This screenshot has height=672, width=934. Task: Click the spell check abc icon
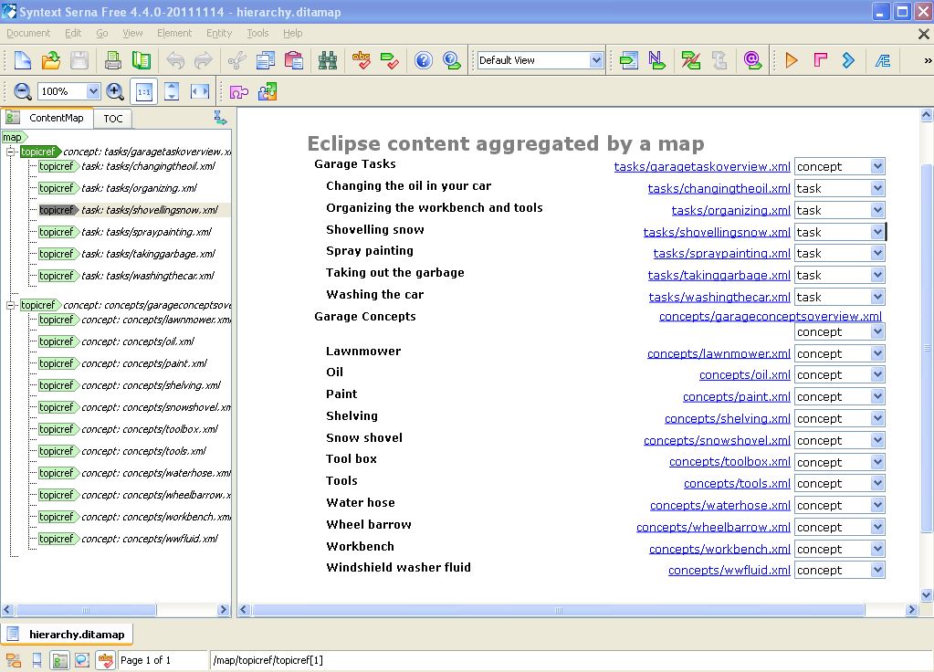(x=361, y=60)
